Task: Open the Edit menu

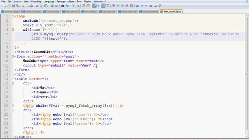Action: click(x=9, y=2)
